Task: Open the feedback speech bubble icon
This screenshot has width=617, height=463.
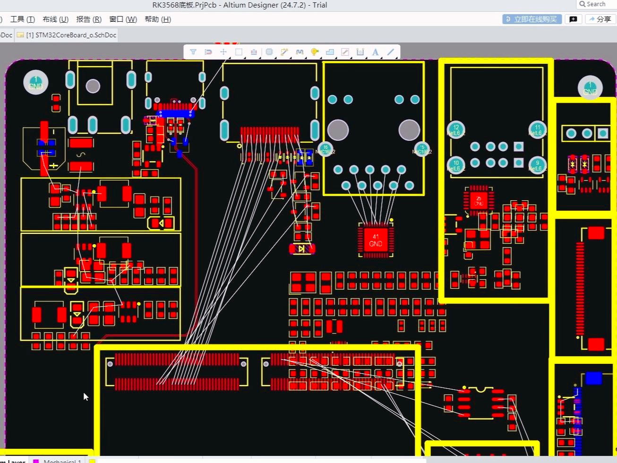Action: tap(573, 19)
